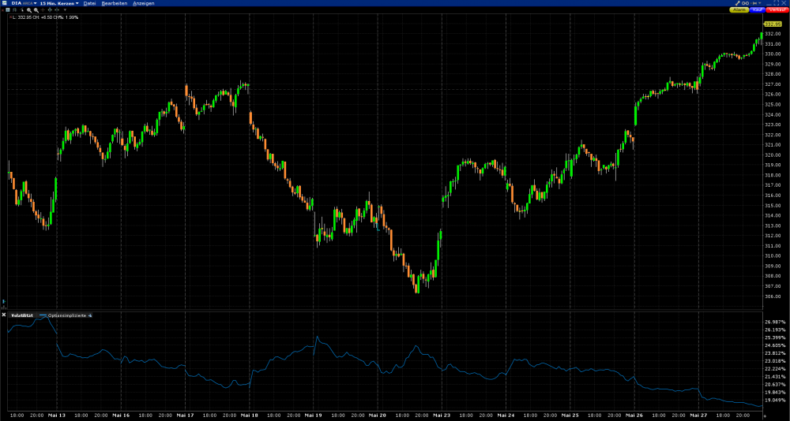Click the zoom in magnifier icon
Viewport: 790px width, 421px height.
29,10
